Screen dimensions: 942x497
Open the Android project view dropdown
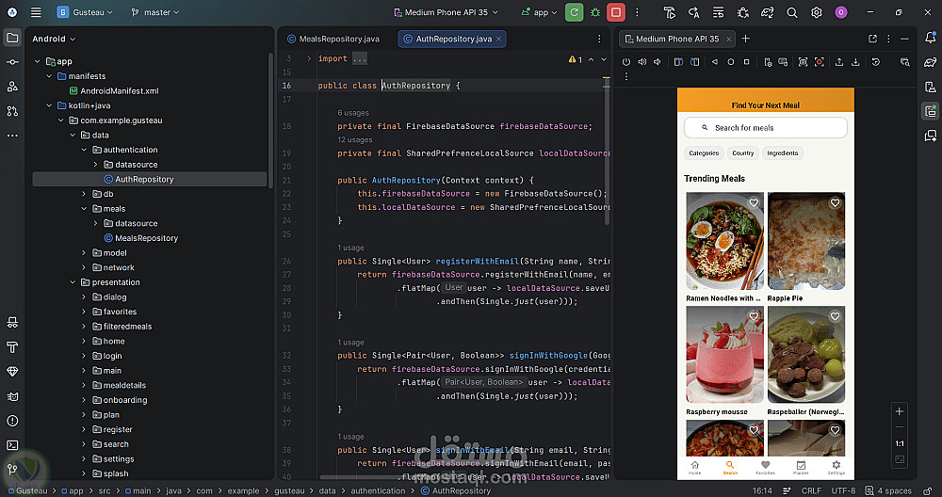pos(54,39)
